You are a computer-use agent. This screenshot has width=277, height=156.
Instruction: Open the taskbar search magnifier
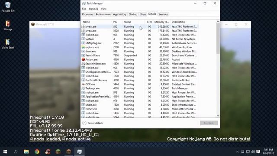(x=16, y=152)
